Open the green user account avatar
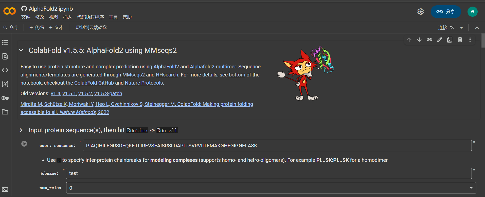 point(473,12)
